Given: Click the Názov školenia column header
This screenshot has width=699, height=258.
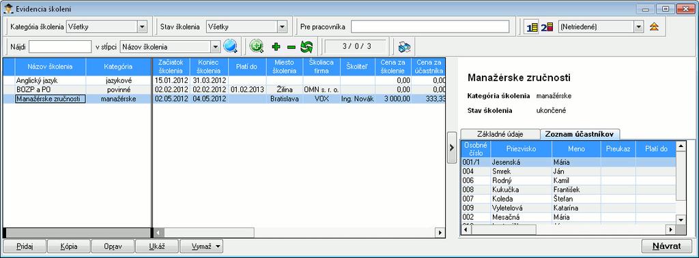Looking at the screenshot, I should 50,67.
